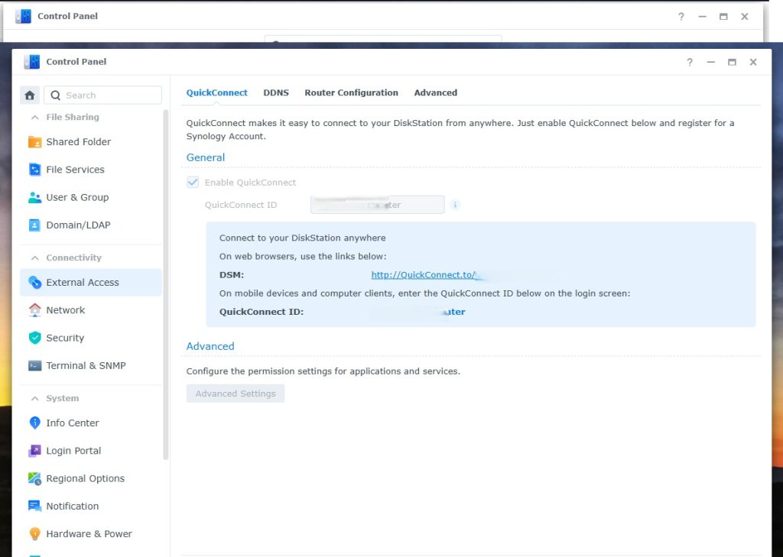Collapse the Connectivity section
This screenshot has width=783, height=557.
click(35, 258)
